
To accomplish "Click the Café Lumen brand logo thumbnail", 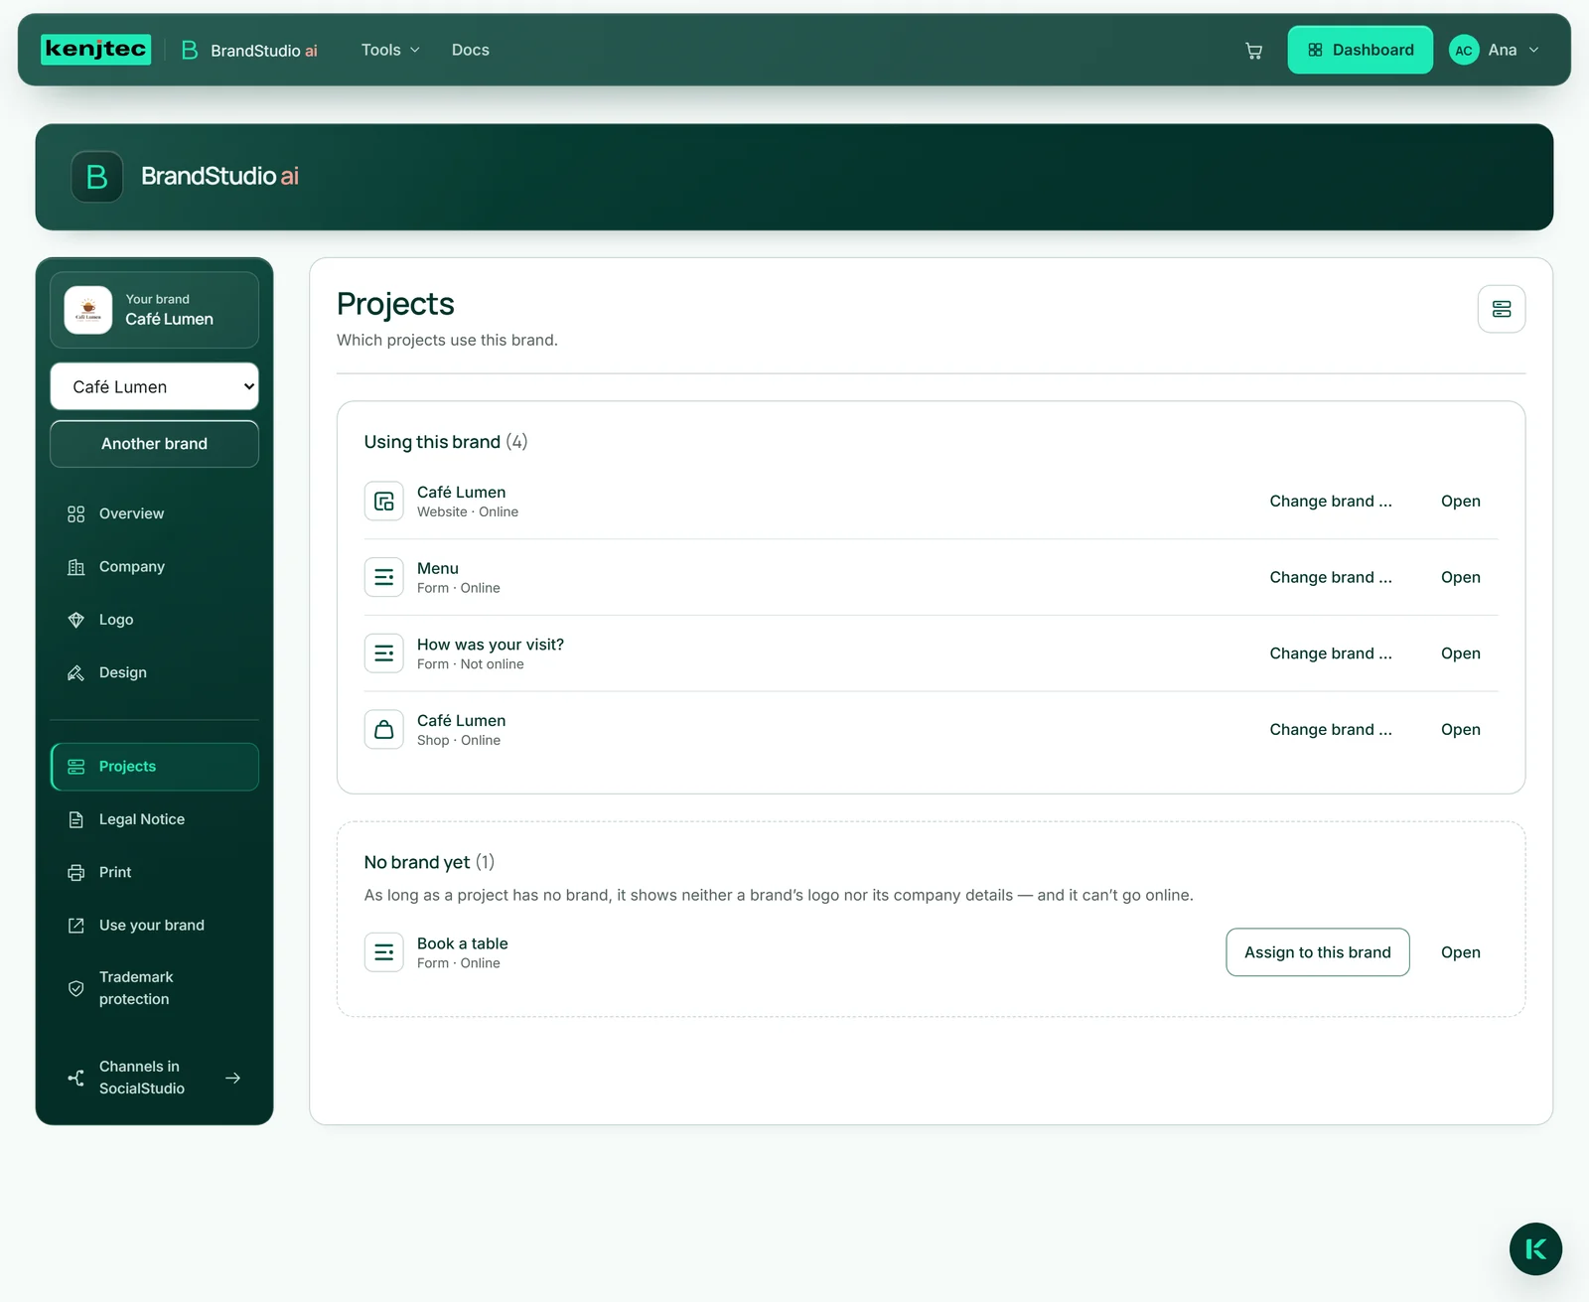I will [x=88, y=310].
